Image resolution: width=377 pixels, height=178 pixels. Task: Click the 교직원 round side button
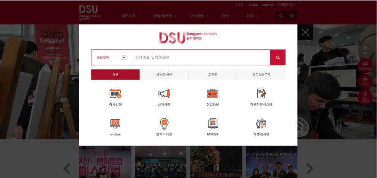[x=365, y=81]
